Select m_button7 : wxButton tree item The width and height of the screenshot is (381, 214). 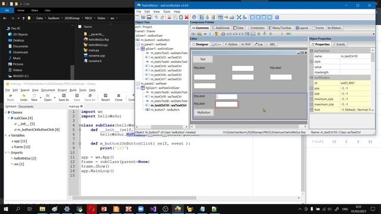click(165, 109)
